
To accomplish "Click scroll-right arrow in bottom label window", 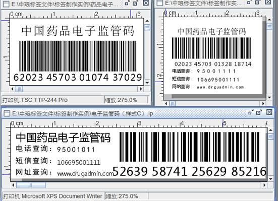I will [264, 185].
